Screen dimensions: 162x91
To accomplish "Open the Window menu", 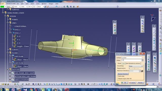I will [x=44, y=4].
